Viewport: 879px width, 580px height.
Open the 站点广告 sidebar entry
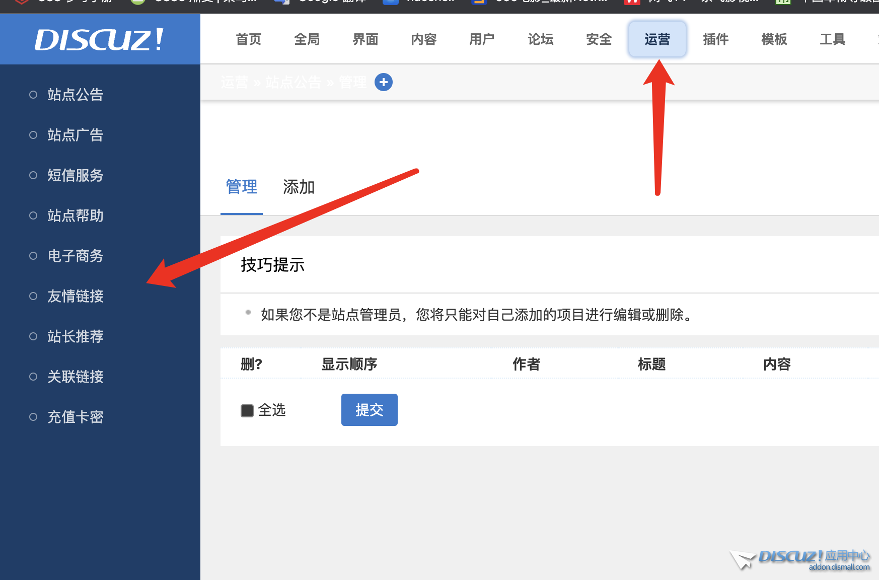coord(75,135)
